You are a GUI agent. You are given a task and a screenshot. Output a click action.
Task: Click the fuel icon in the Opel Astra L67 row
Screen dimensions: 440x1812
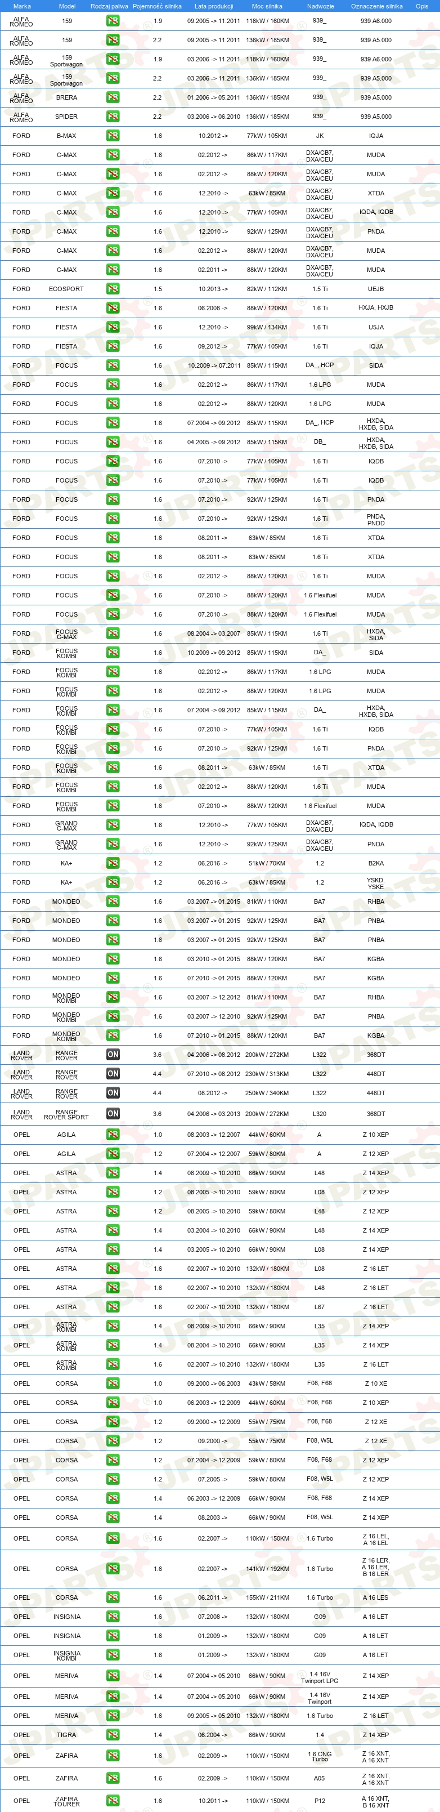pyautogui.click(x=113, y=1307)
